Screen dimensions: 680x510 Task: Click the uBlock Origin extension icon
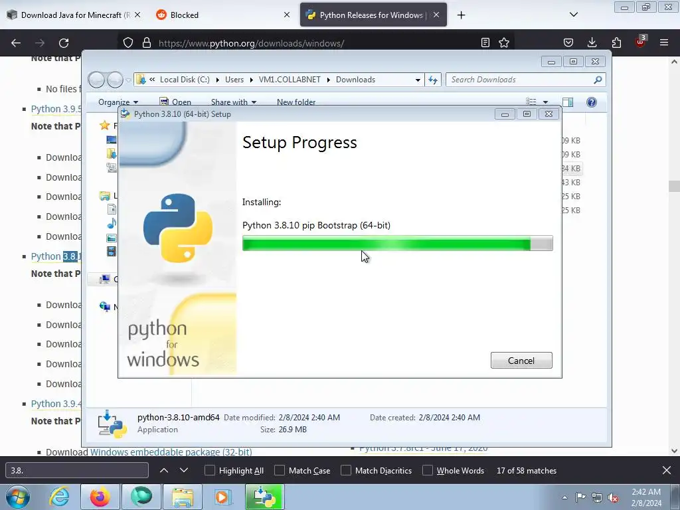point(641,42)
